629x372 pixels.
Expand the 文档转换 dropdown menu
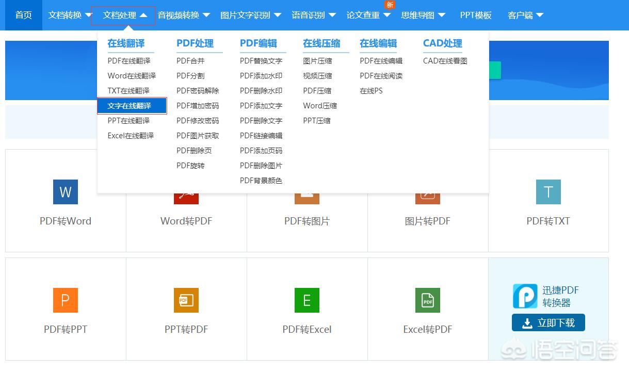(70, 15)
